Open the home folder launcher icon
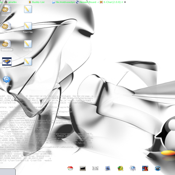Image resolution: width=175 pixels, height=175 pixels. click(70, 168)
